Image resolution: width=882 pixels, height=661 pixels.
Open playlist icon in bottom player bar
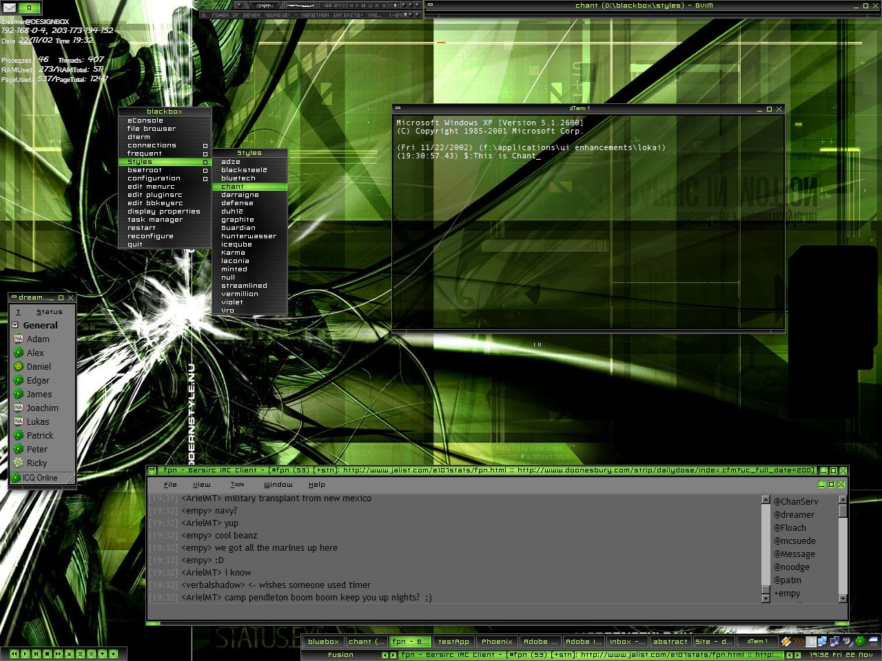(80, 653)
